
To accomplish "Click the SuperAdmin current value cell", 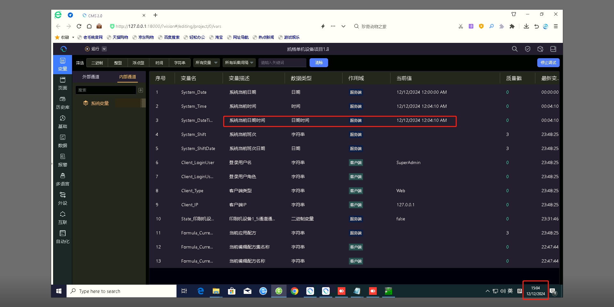I will pyautogui.click(x=408, y=162).
